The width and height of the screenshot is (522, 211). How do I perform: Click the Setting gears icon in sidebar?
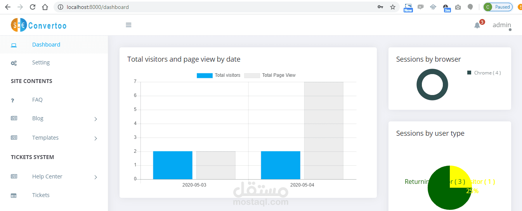tap(14, 63)
